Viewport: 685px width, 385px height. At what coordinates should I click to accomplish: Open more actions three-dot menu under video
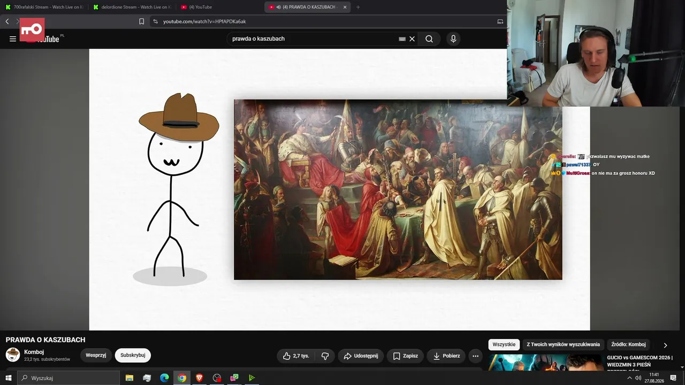click(x=475, y=356)
